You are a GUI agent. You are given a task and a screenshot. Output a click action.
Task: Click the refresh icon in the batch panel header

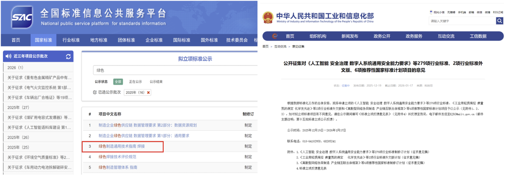coord(68,56)
